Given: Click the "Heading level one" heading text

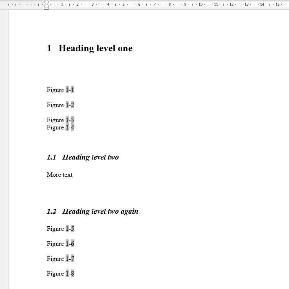Looking at the screenshot, I should pyautogui.click(x=95, y=48).
